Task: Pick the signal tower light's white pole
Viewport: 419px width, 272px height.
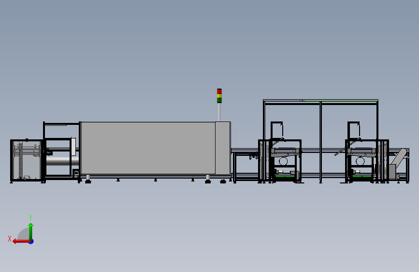Action: point(219,112)
